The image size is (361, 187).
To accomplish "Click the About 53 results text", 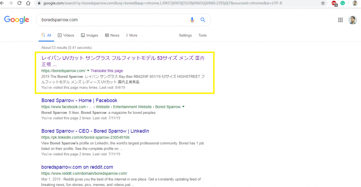I will tap(66, 47).
